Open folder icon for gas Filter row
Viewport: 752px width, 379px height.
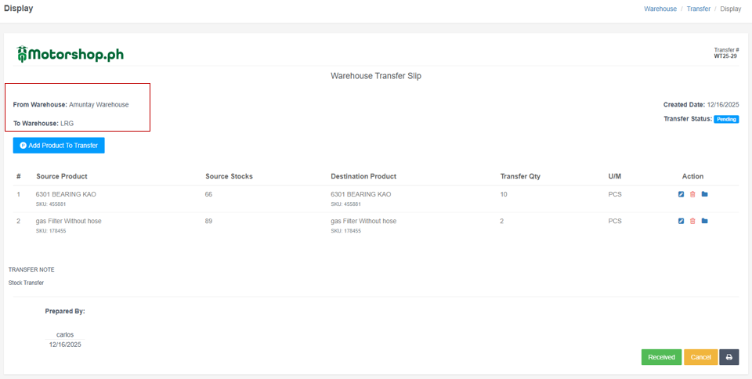click(x=704, y=221)
